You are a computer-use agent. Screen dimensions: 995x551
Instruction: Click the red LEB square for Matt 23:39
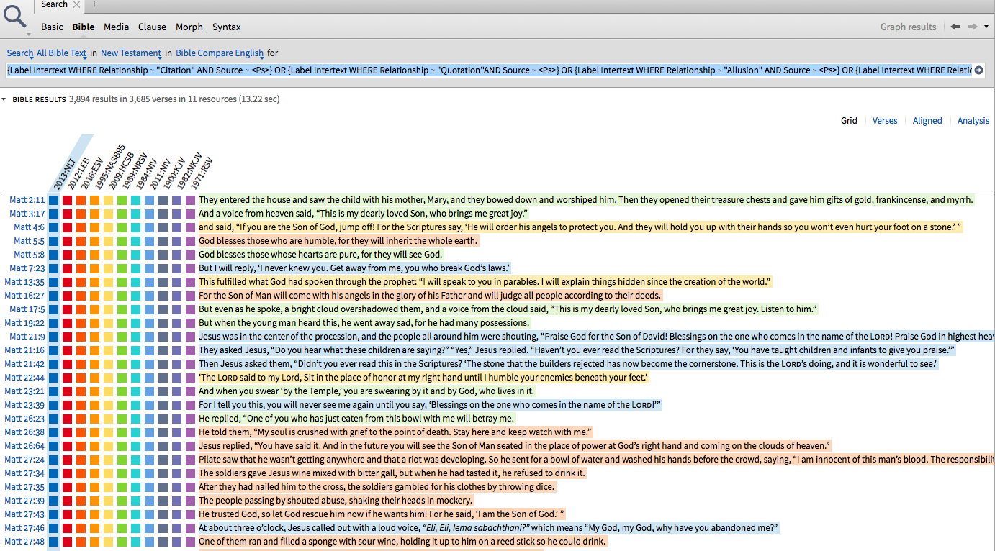[x=68, y=405]
